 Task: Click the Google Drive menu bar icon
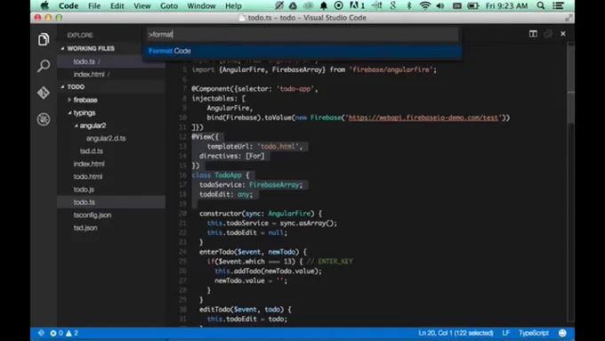[x=293, y=6]
